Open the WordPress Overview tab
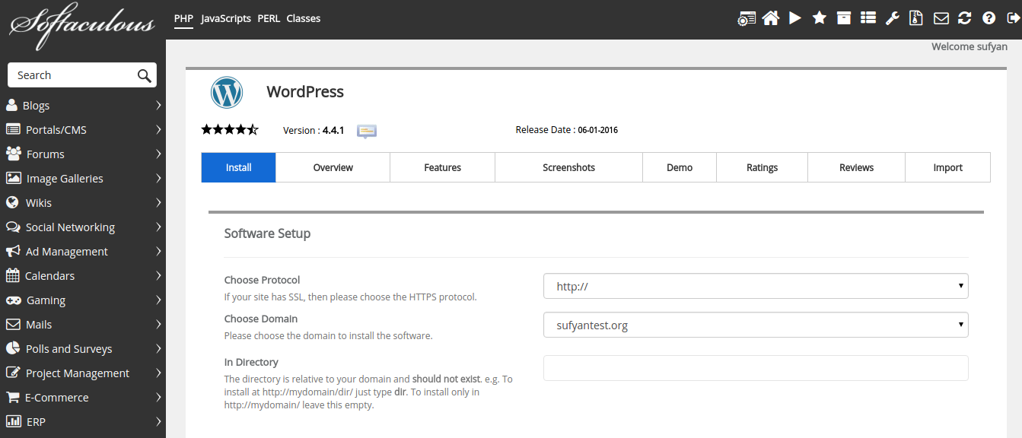This screenshot has height=438, width=1022. (333, 167)
